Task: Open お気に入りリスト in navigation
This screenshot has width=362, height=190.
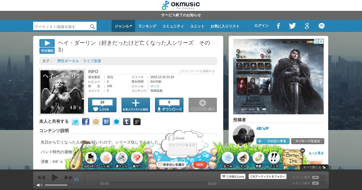Action: tap(225, 26)
